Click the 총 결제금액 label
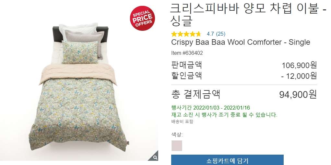 click(196, 94)
